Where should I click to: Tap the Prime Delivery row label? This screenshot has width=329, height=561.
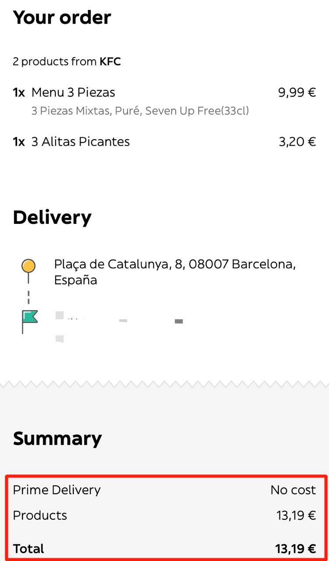(x=57, y=490)
